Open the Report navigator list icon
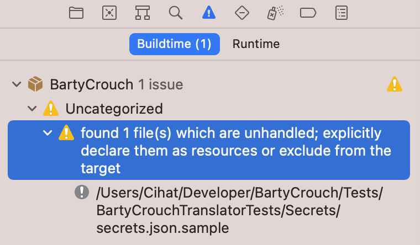 (x=342, y=13)
